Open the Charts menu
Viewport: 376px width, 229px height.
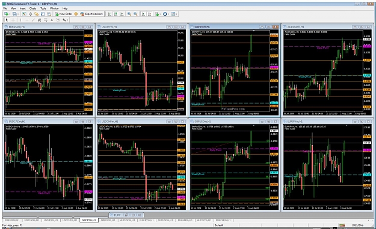[x=33, y=8]
